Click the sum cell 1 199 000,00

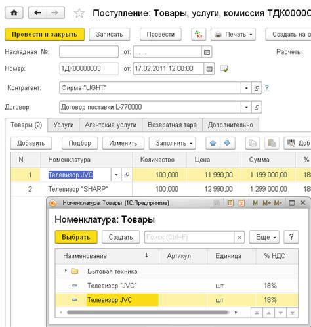pyautogui.click(x=268, y=175)
